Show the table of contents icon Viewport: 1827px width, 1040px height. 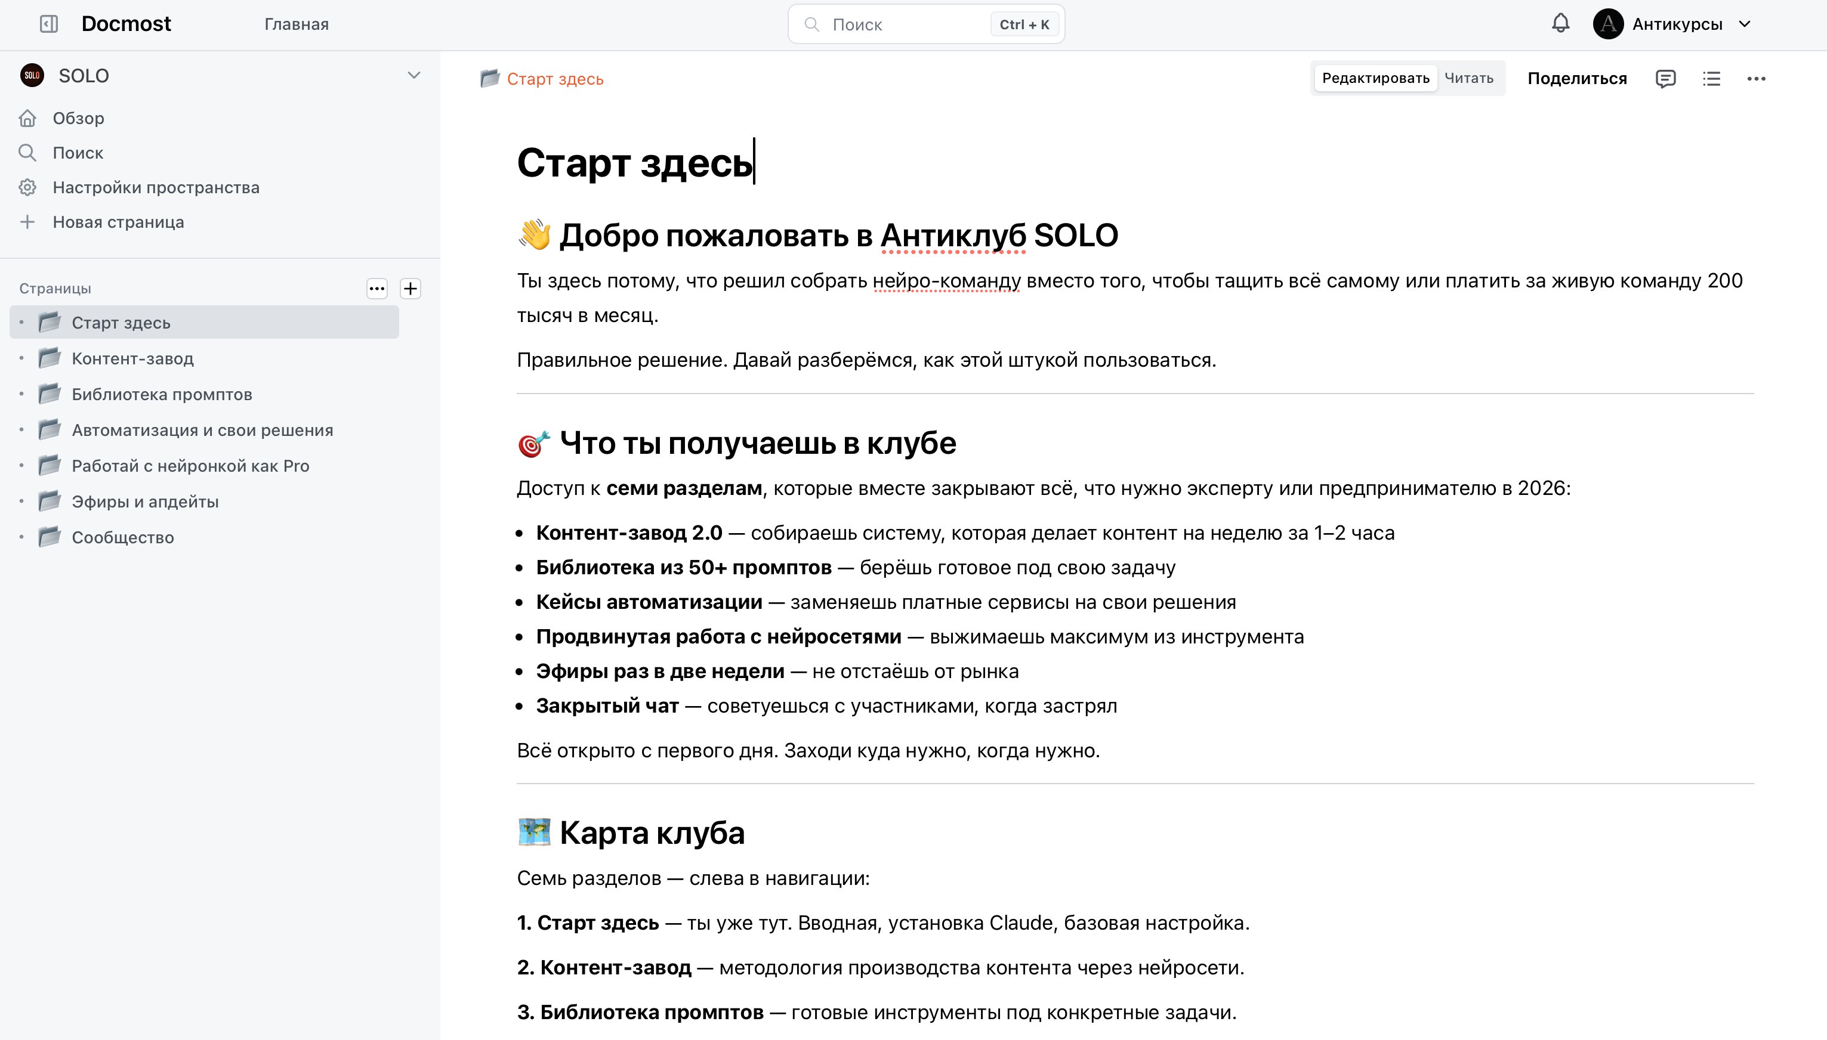(1711, 79)
